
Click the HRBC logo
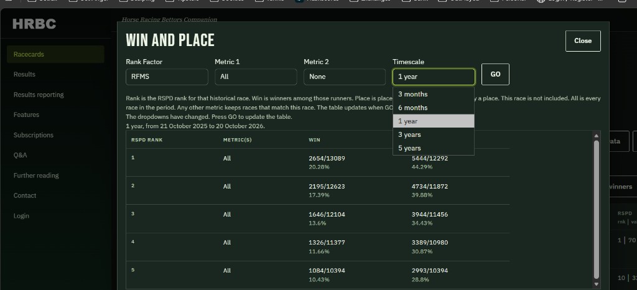34,24
